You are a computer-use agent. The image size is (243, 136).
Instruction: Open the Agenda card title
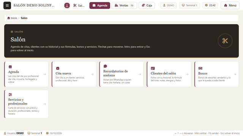(14, 72)
